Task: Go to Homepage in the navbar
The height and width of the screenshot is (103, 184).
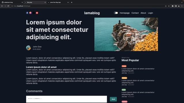Action: click(x=124, y=13)
